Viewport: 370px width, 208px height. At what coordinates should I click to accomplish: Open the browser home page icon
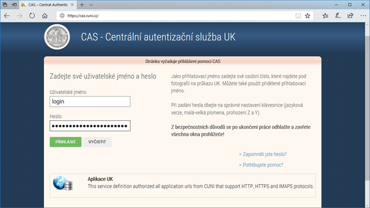45,16
